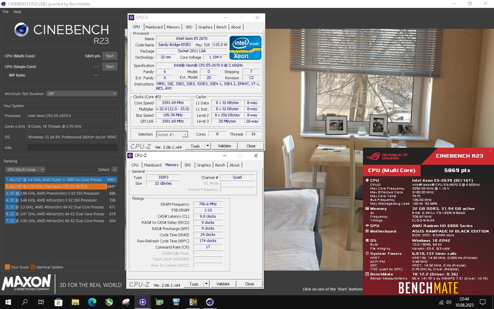The width and height of the screenshot is (494, 309).
Task: Click the Intel Xeon inside logo
Action: 245,48
